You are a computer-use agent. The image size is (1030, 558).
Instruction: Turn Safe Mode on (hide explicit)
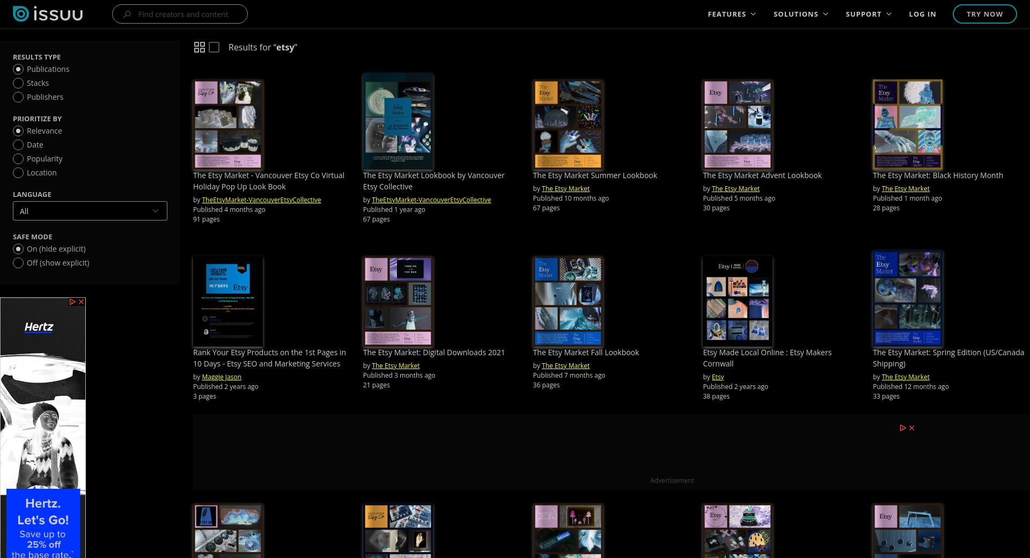tap(49, 249)
